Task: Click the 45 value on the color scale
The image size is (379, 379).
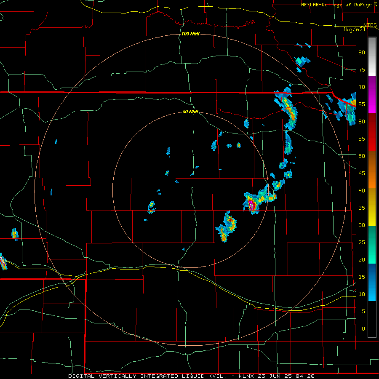Action: coord(362,173)
